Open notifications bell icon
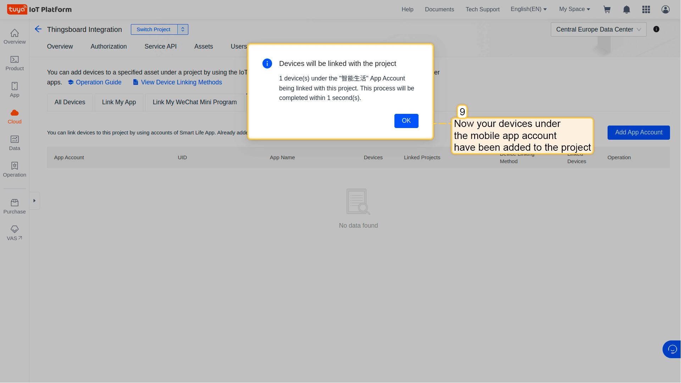 click(x=626, y=10)
